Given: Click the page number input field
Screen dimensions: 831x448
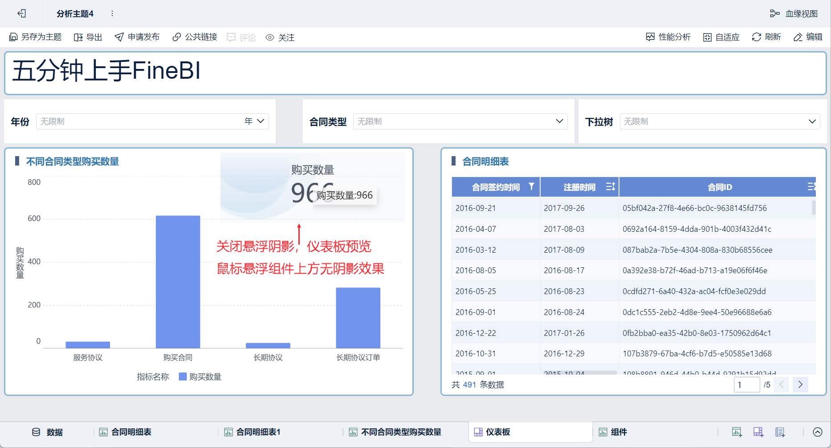Looking at the screenshot, I should 746,385.
